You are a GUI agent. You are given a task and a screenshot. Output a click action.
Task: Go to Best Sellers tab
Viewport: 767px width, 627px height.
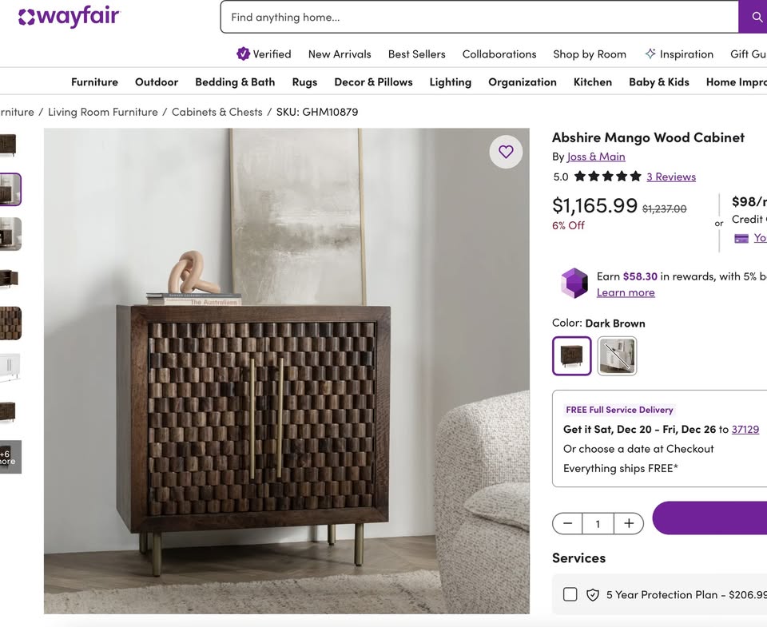(x=417, y=54)
